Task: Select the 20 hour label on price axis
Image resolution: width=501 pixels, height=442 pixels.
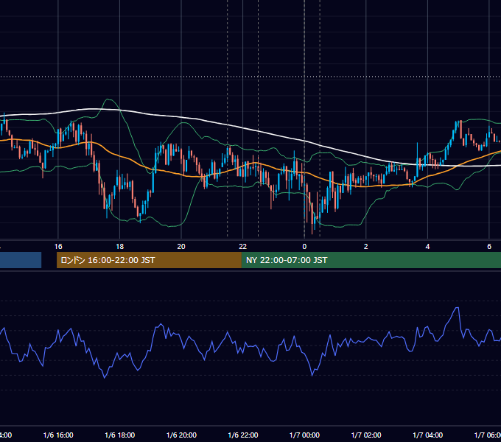Action: (181, 247)
